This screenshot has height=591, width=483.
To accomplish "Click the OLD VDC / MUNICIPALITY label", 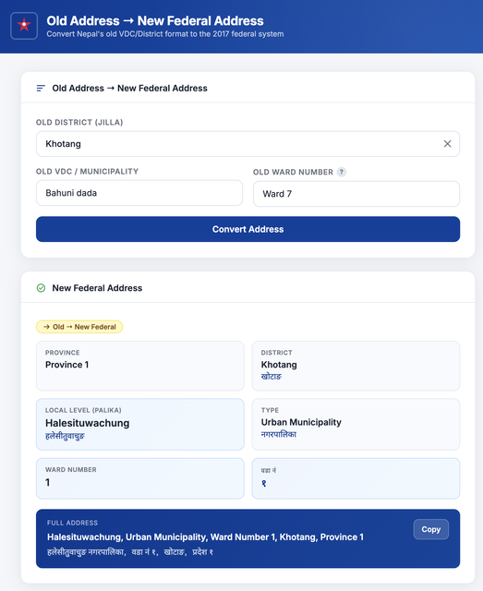I will (x=87, y=172).
